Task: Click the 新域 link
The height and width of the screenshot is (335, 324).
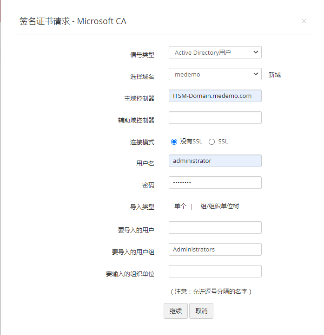Action: pyautogui.click(x=275, y=75)
